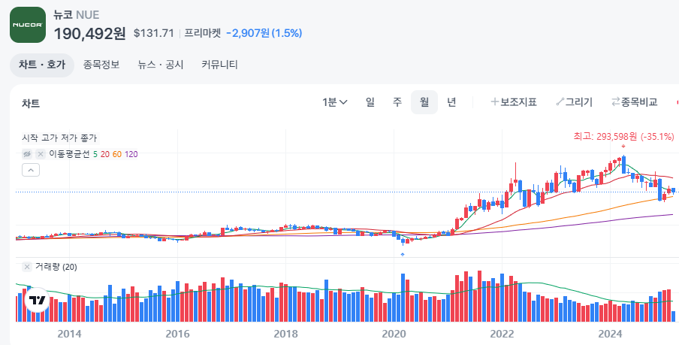The width and height of the screenshot is (679, 345).
Task: Click the 최고: 293,598원 high marker
Action: 623,137
